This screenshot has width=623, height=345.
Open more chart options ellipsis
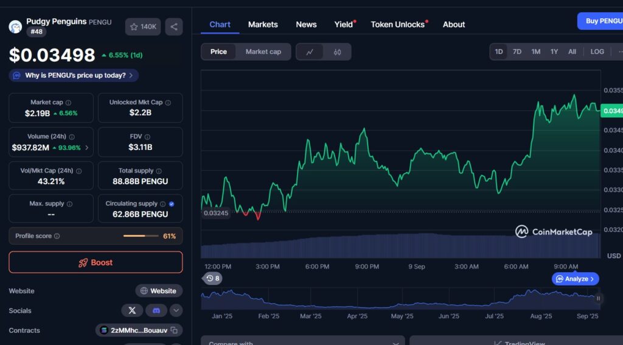pos(619,52)
